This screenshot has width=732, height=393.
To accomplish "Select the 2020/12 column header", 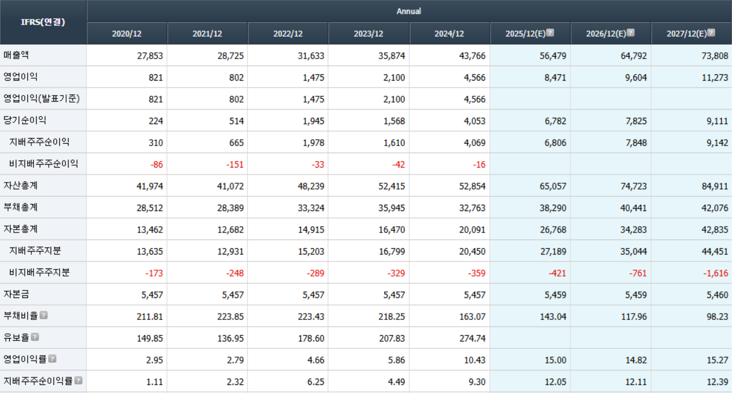I will (127, 34).
